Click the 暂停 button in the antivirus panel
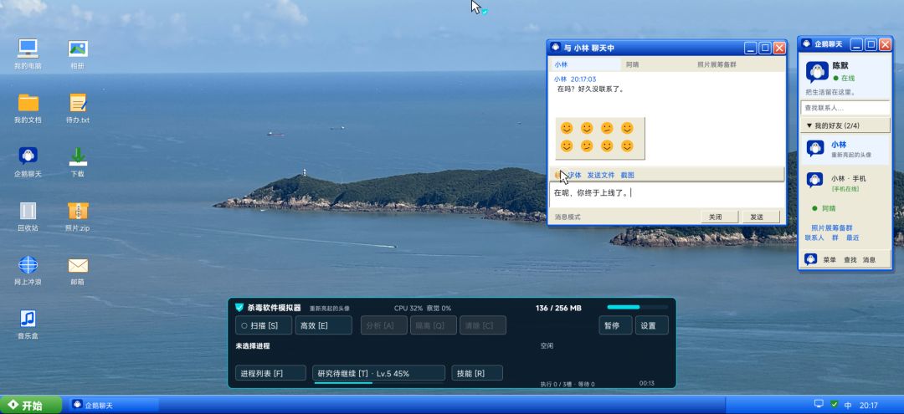 click(615, 325)
